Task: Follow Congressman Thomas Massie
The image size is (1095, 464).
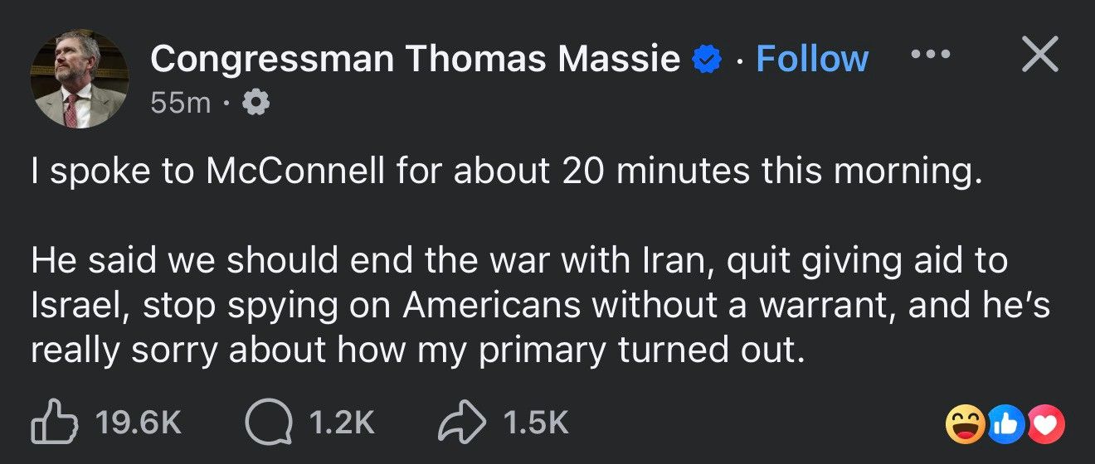Action: [x=812, y=59]
